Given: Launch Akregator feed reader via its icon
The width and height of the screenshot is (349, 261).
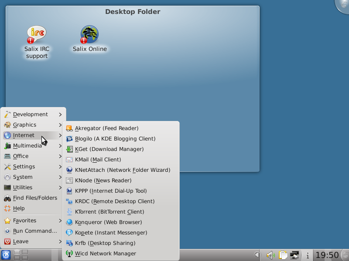Looking at the screenshot, I should pyautogui.click(x=69, y=128).
